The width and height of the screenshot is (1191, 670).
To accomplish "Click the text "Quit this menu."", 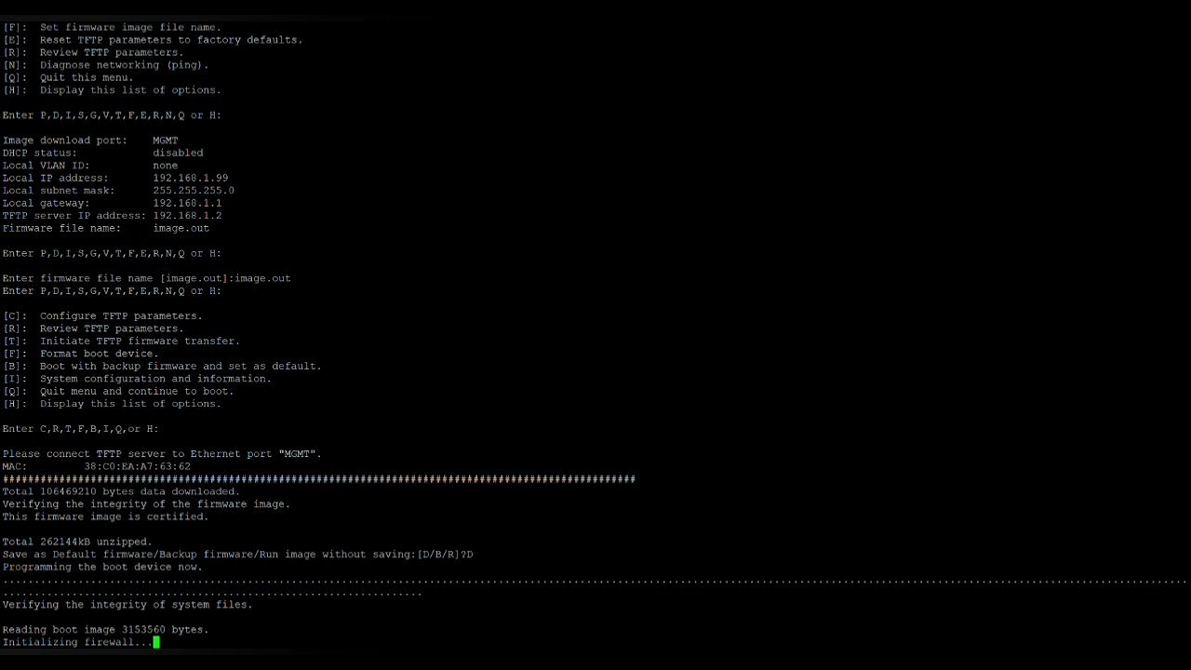I will tap(87, 77).
